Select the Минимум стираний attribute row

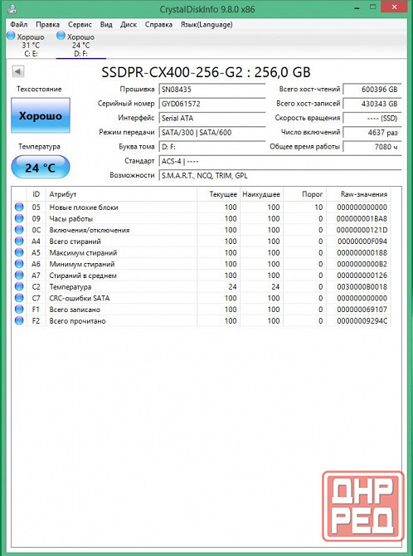[x=202, y=264]
